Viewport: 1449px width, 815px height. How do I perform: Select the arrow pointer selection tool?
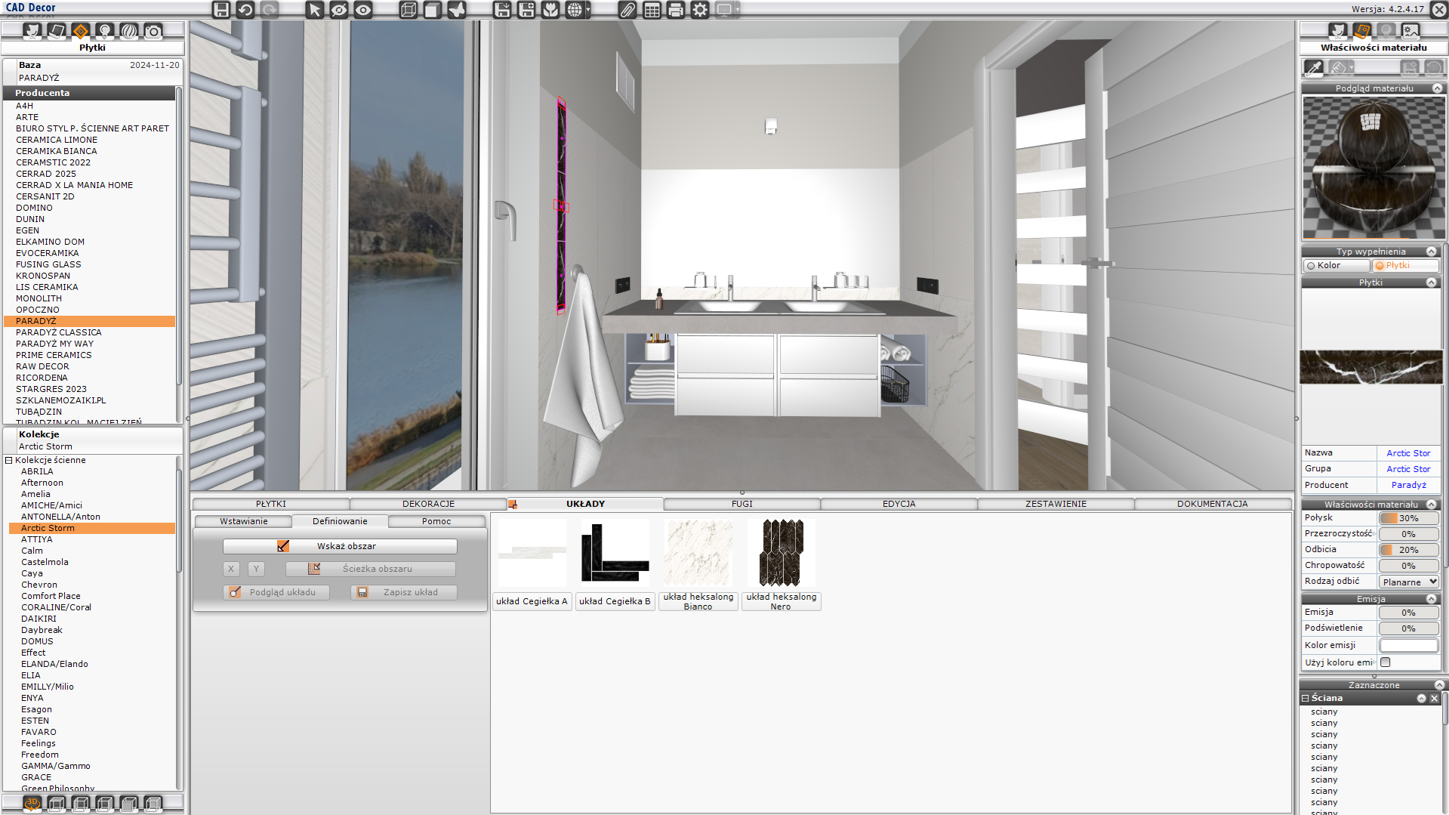click(315, 10)
